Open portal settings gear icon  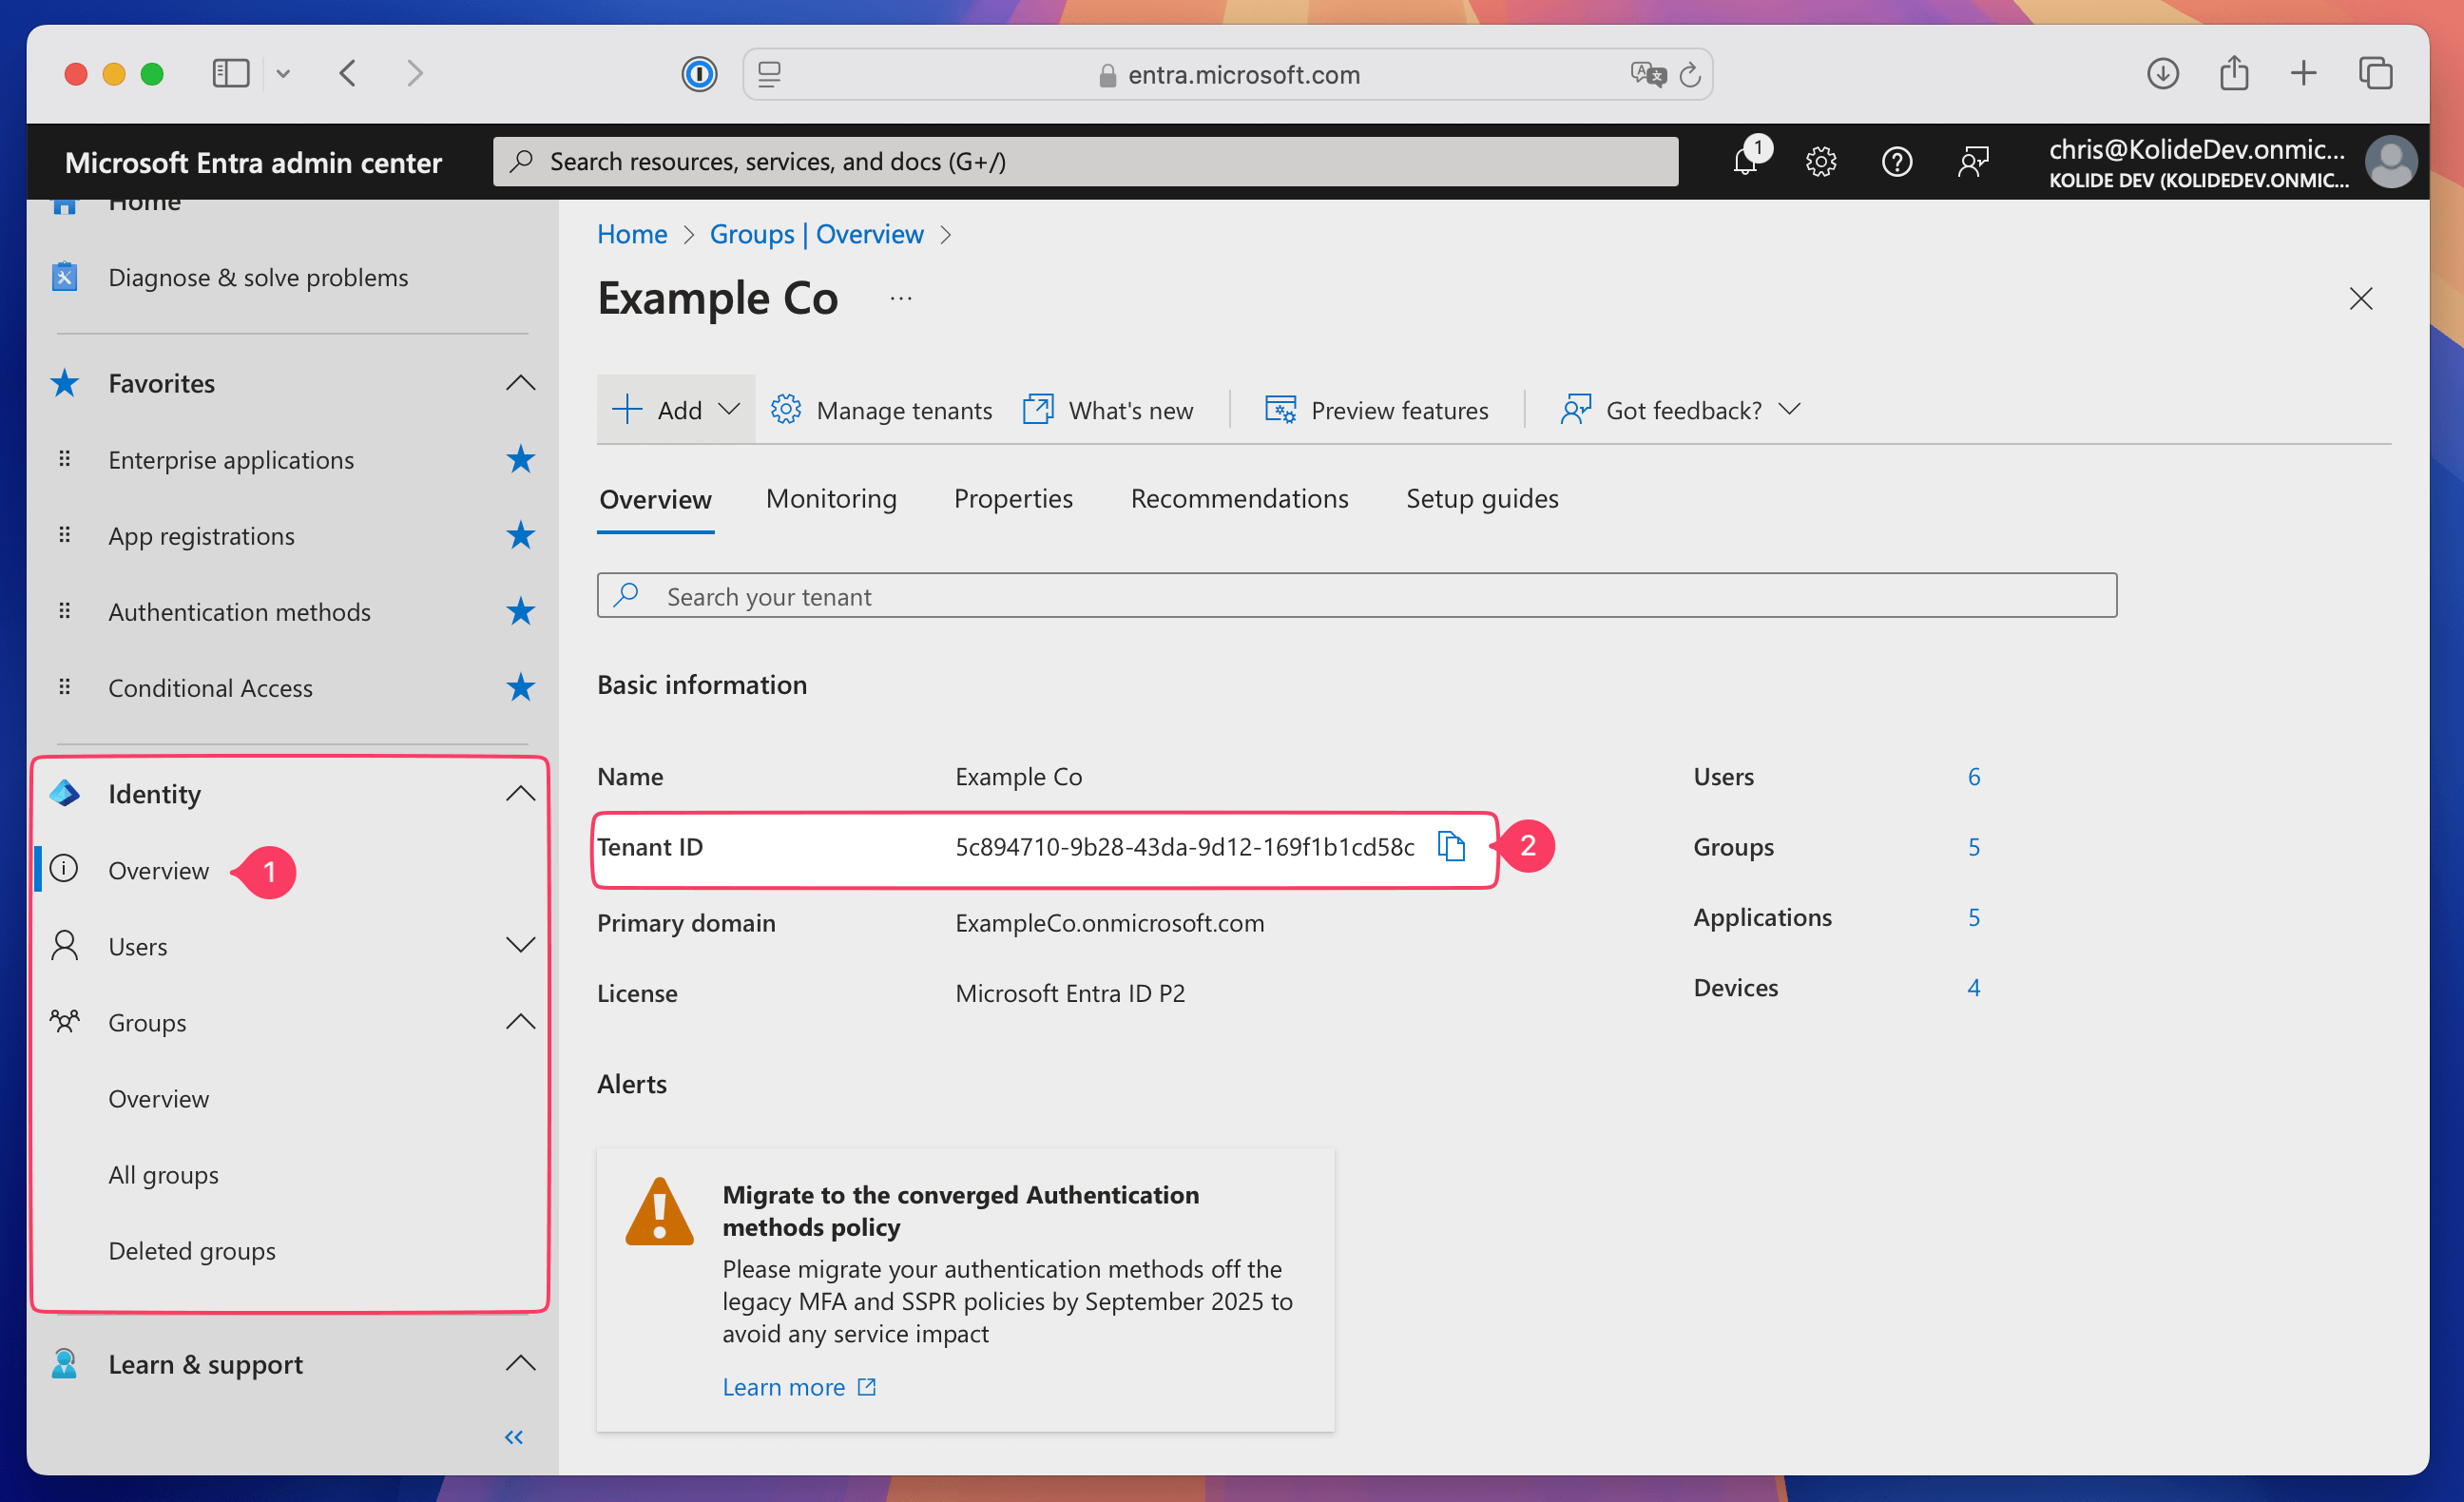[x=1820, y=161]
